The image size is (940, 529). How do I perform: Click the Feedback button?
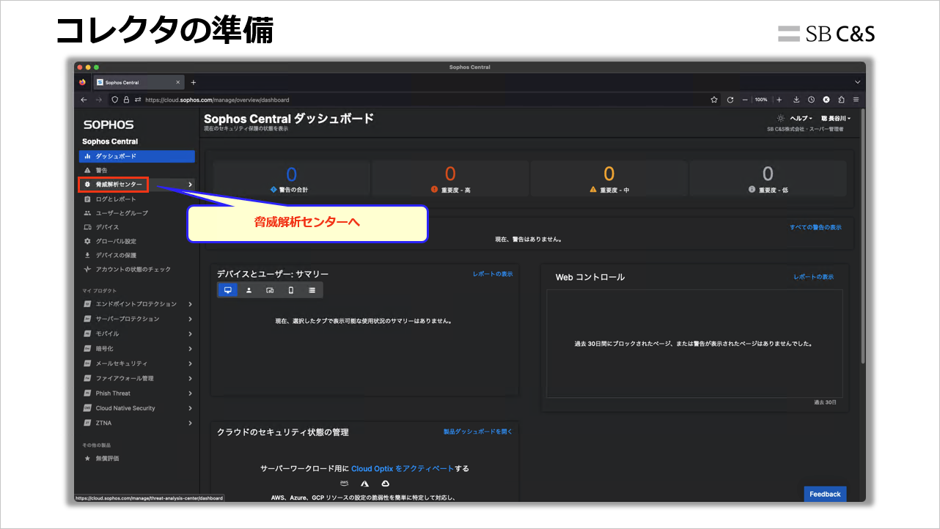pyautogui.click(x=825, y=495)
